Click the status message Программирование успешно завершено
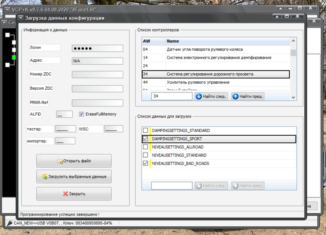 [x=60, y=214]
